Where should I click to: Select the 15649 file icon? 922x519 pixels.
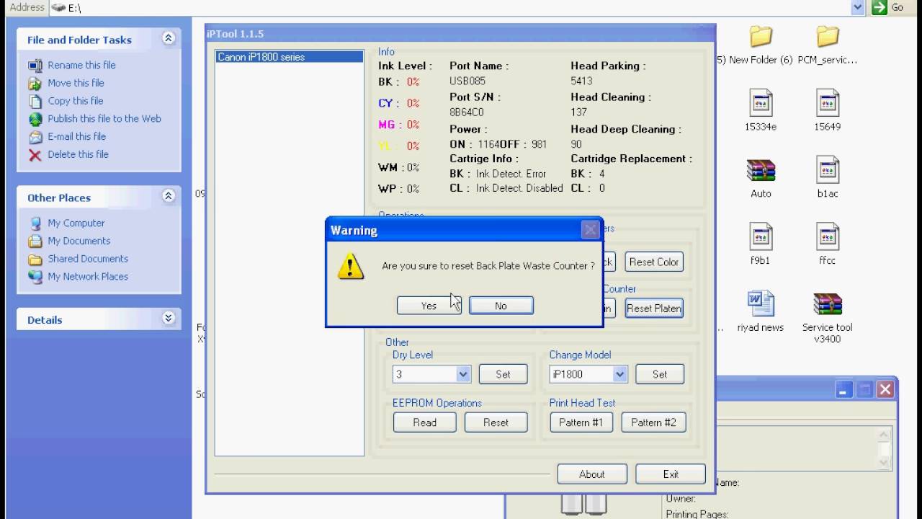coord(828,103)
